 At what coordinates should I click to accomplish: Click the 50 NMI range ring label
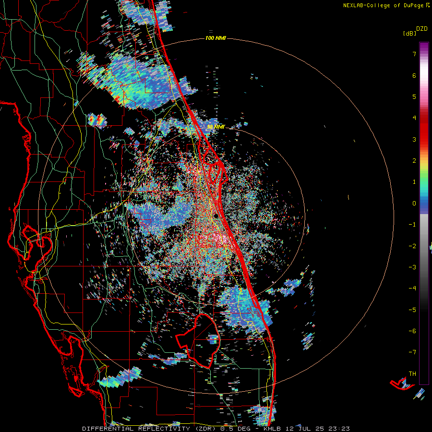(216, 127)
